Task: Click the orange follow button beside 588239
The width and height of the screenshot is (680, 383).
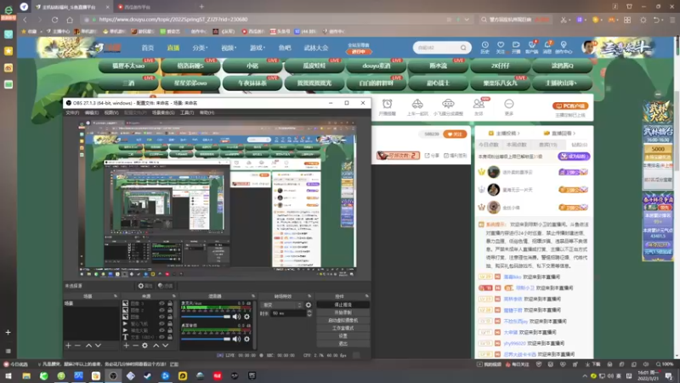Action: point(455,134)
